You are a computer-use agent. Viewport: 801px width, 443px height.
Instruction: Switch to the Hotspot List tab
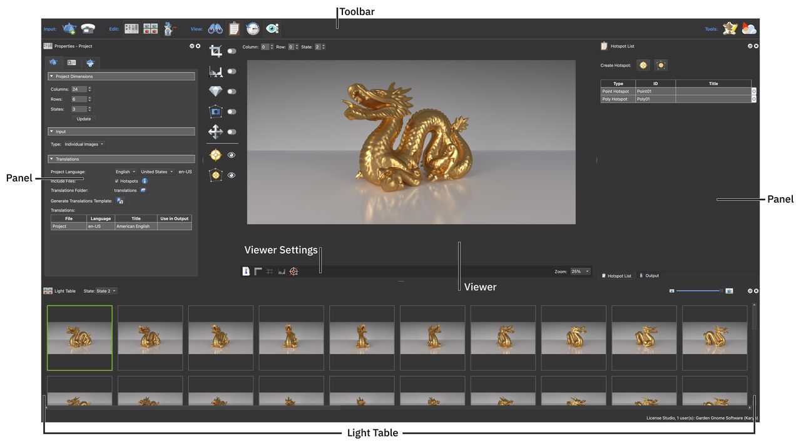[616, 276]
